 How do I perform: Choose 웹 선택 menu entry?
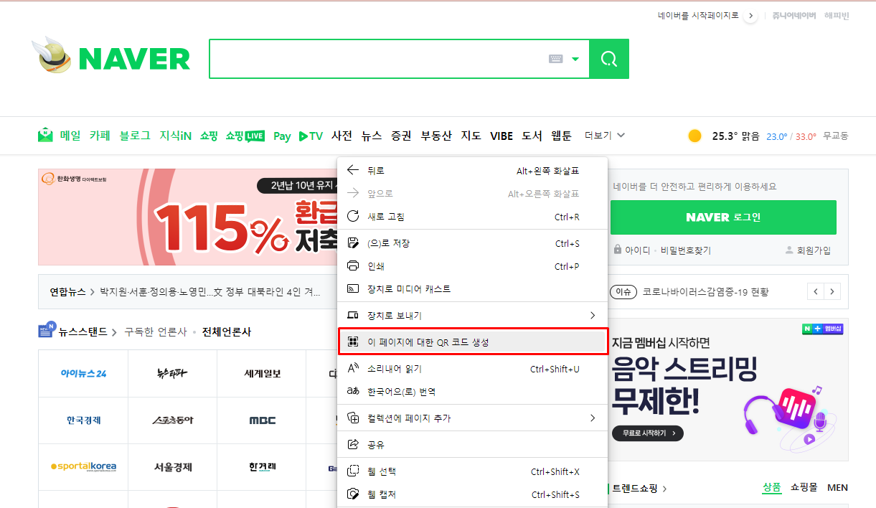(473, 471)
